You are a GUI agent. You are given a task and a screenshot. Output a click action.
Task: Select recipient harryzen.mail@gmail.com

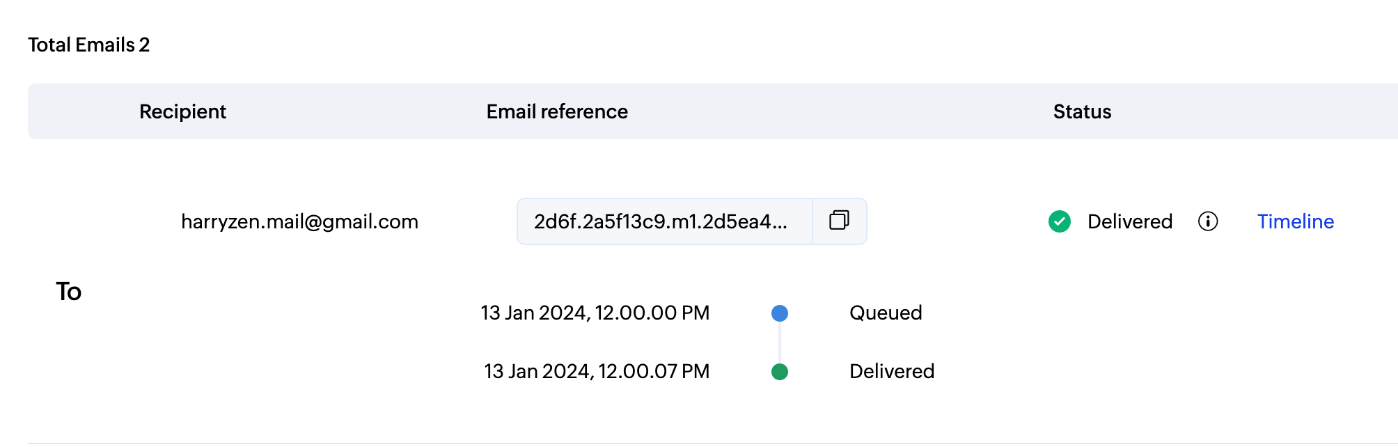click(x=299, y=221)
